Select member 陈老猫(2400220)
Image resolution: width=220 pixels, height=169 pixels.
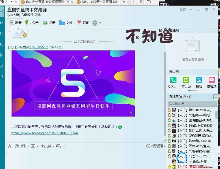pyautogui.click(x=191, y=141)
